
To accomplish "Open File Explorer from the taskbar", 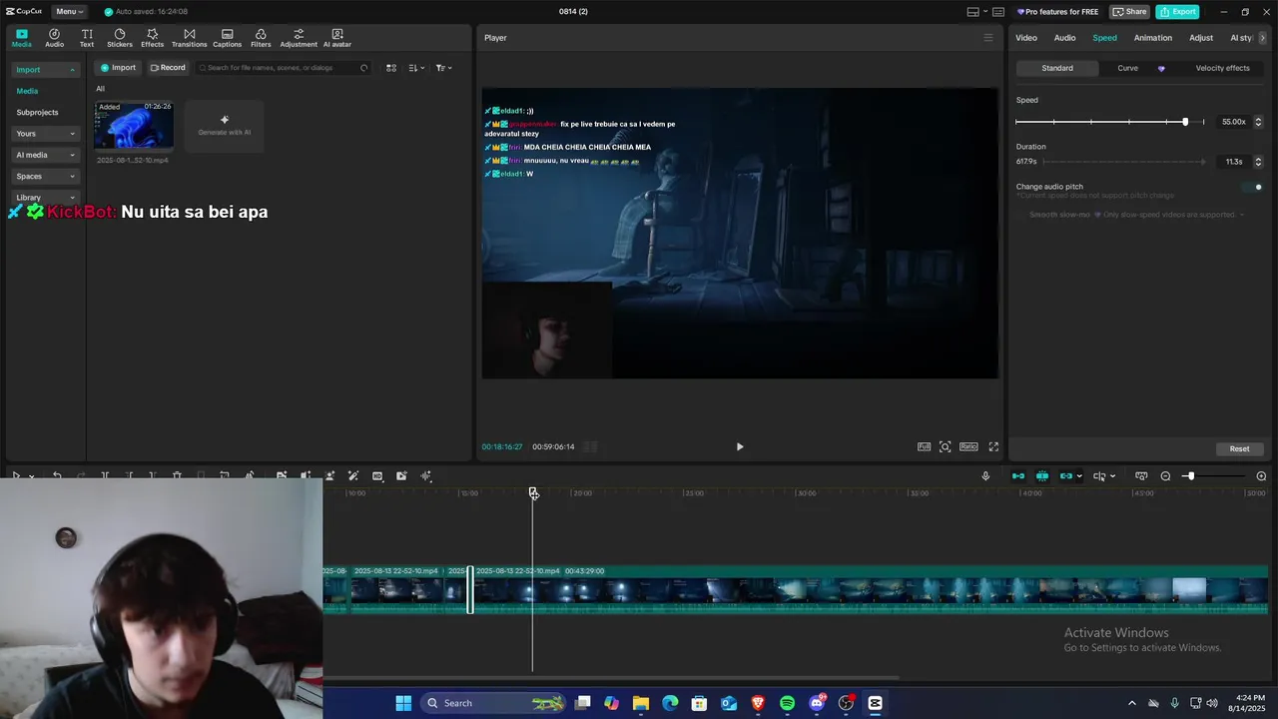I will pos(641,703).
